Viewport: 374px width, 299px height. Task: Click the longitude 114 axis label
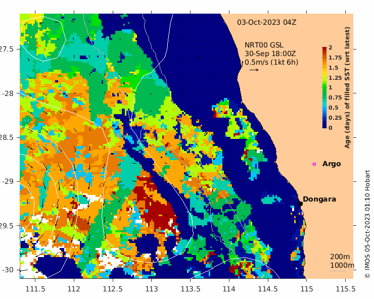coord(229,289)
